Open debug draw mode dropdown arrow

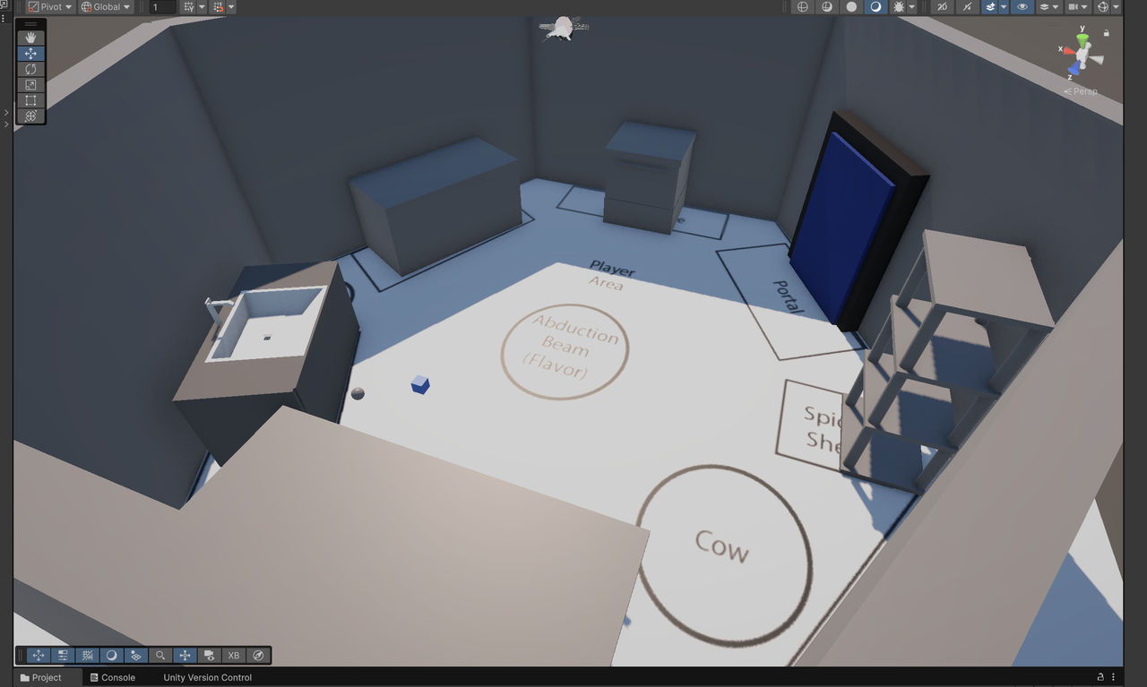coord(911,7)
